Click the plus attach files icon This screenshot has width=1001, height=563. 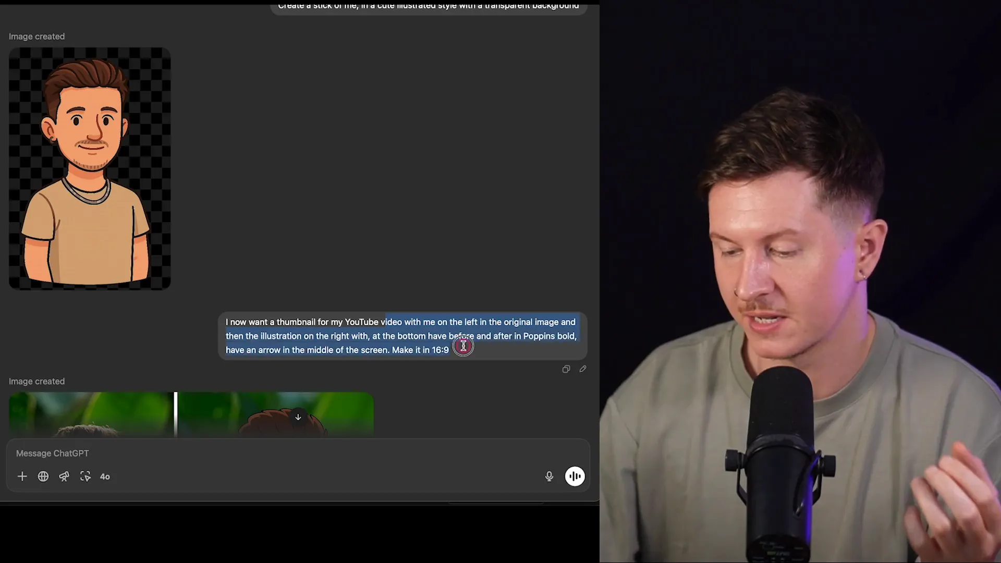click(x=22, y=476)
